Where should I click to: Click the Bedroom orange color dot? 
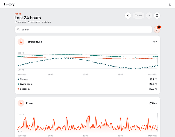click(x=18, y=89)
